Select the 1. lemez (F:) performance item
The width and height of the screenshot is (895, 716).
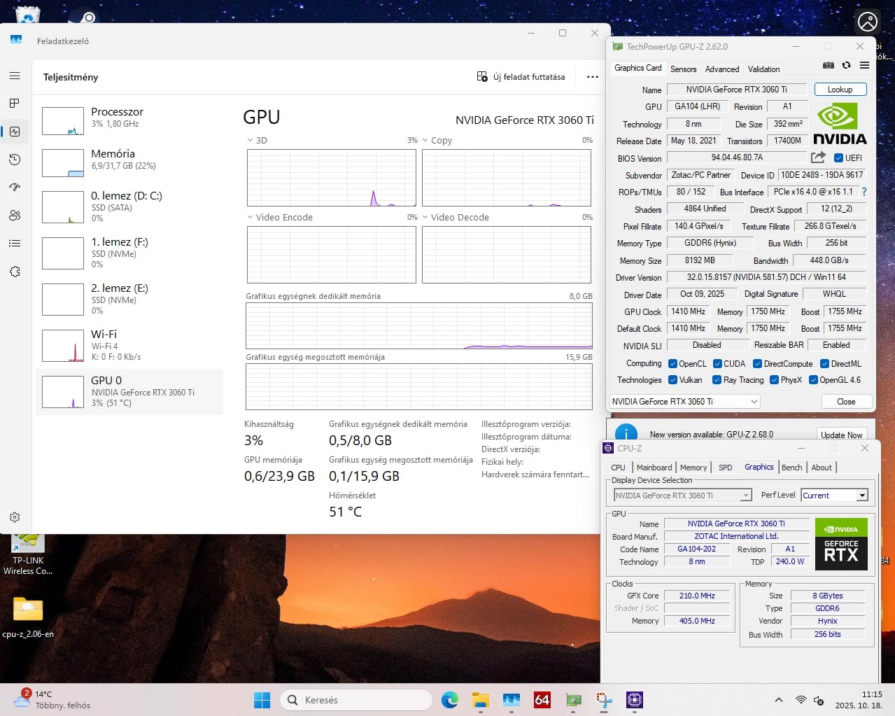pos(129,253)
